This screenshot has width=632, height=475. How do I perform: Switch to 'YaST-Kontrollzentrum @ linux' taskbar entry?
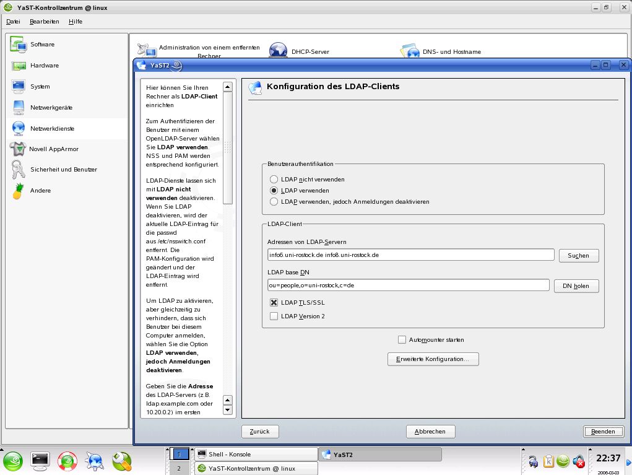[x=256, y=469]
